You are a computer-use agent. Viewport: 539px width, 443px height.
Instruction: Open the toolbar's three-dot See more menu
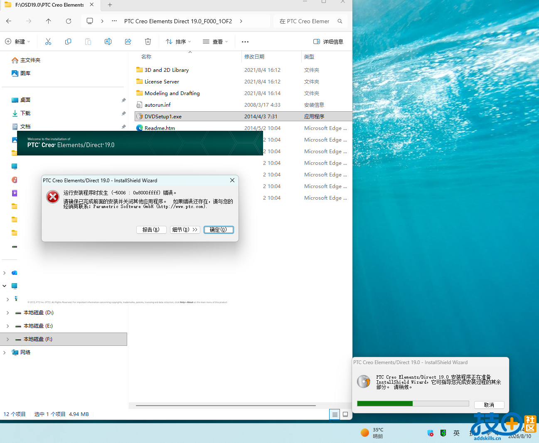tap(245, 42)
